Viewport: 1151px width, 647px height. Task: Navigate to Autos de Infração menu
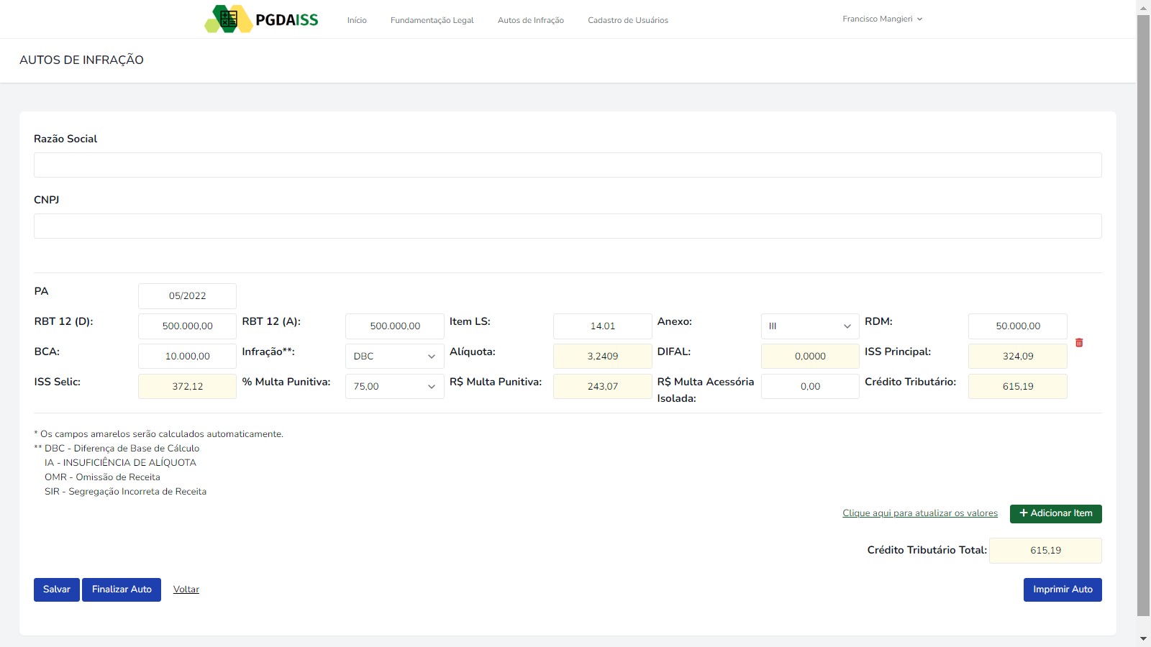(x=530, y=20)
